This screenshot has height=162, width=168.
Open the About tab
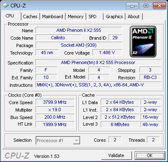tap(134, 17)
